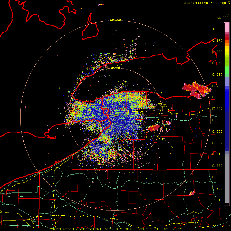Click the DCC label above the color scale
The height and width of the screenshot is (231, 231).
(225, 15)
